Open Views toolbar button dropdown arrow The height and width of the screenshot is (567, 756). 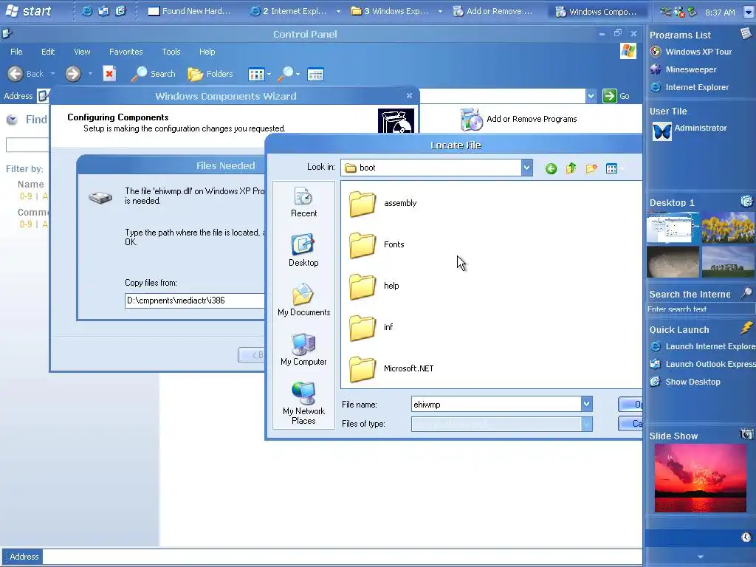269,75
